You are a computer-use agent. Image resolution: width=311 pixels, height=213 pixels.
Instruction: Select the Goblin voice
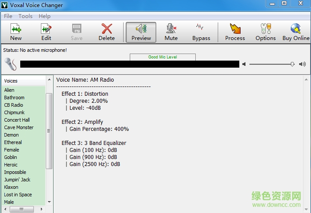(x=24, y=157)
